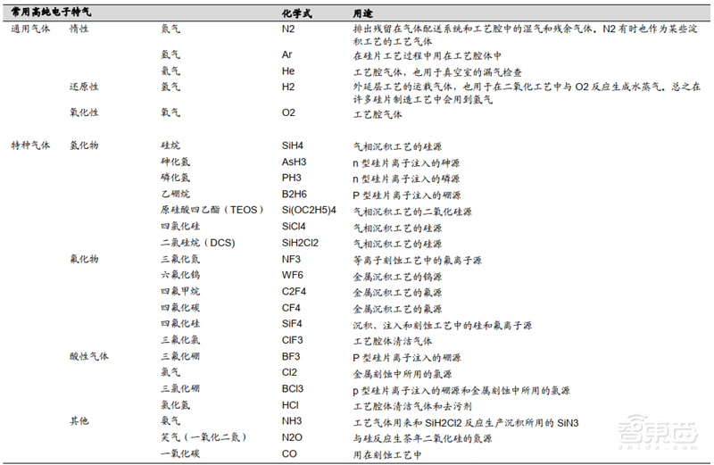The image size is (714, 465).
Task: Click the Si(OC2H5)4 formula text
Action: (309, 210)
